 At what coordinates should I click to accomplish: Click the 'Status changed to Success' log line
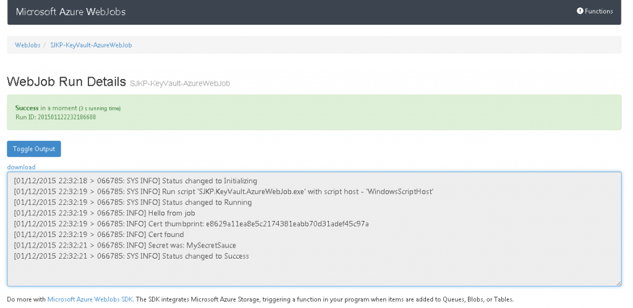click(x=131, y=256)
